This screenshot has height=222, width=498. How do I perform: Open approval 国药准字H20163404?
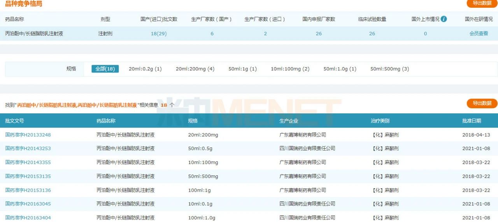click(28, 218)
